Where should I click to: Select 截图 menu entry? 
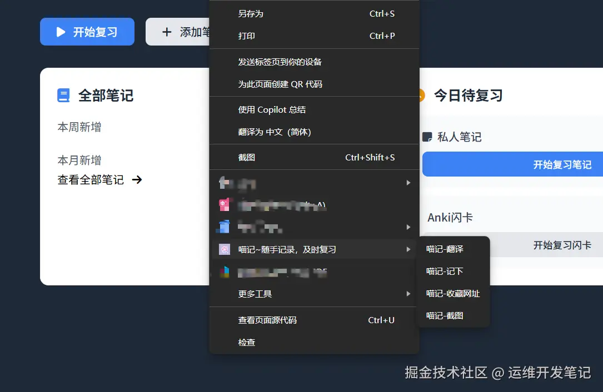314,158
